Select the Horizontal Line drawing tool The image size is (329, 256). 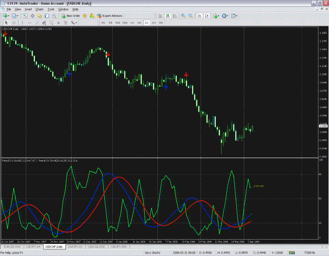29,23
